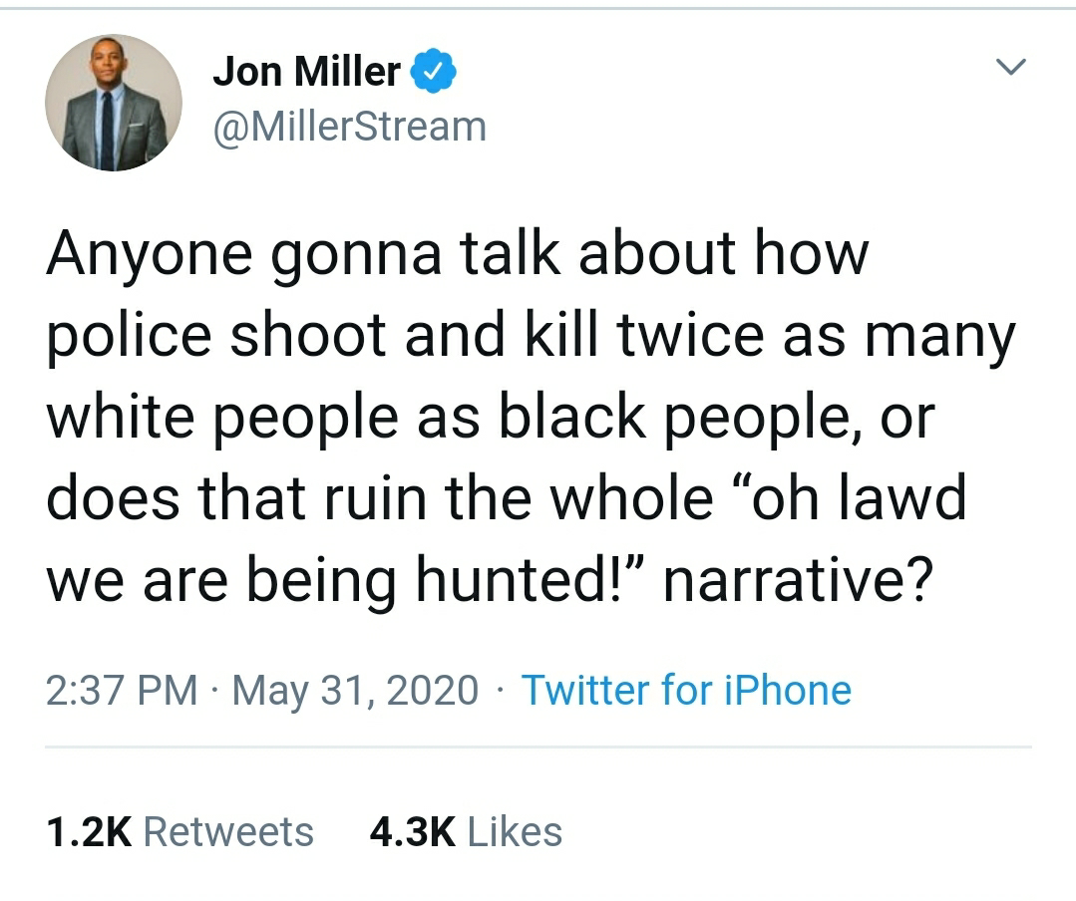Open the tweet options chevron menu

1011,69
